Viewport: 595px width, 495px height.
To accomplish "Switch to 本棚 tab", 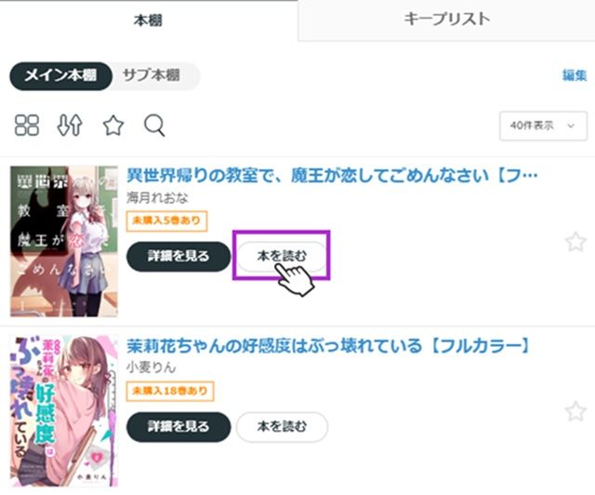I will pyautogui.click(x=148, y=20).
